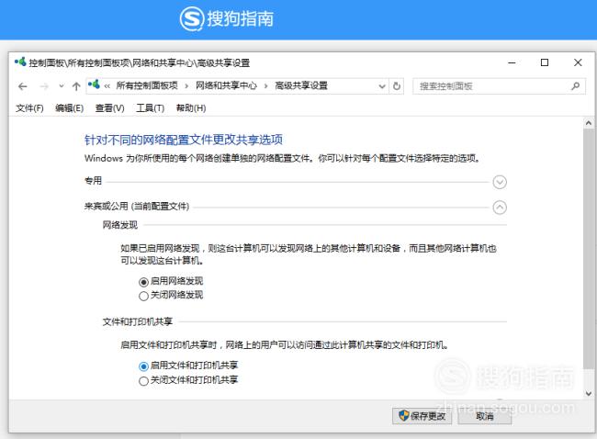Click the vertical scrollbar thumb

click(x=588, y=248)
